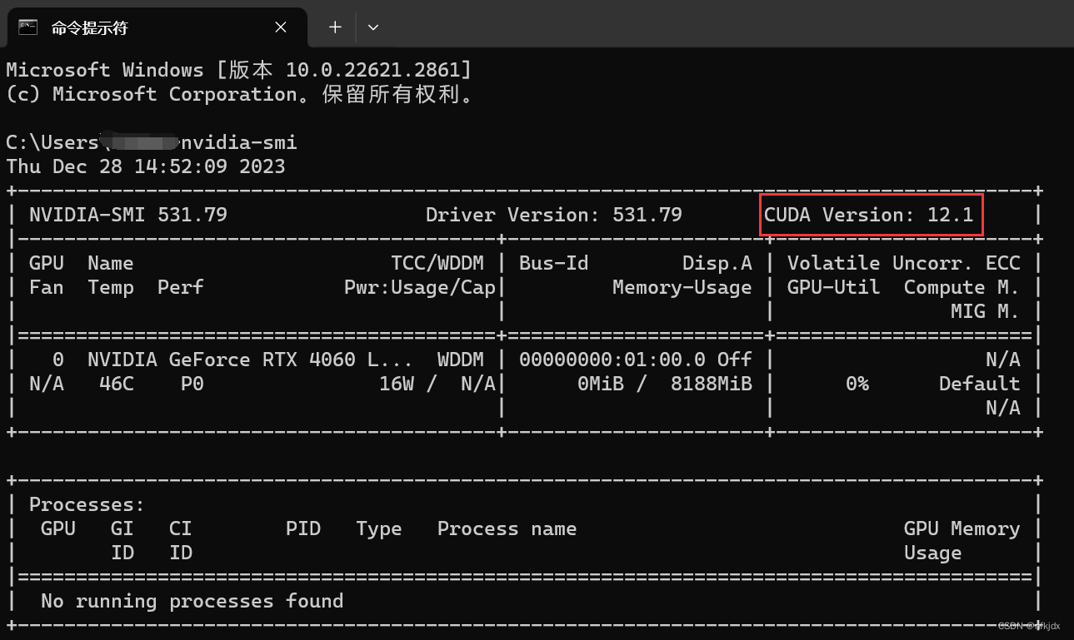Click the 'TCC/WDDM' column header
1074x640 pixels.
437,263
